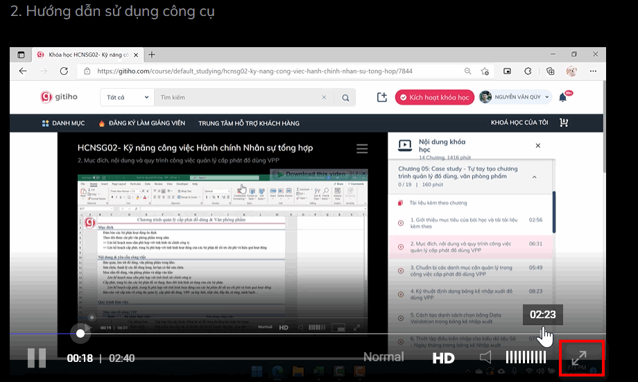Viewport: 638px width, 382px height.
Task: Open NGUYỄN VĂN QÚY account dropdown
Action: [x=515, y=97]
